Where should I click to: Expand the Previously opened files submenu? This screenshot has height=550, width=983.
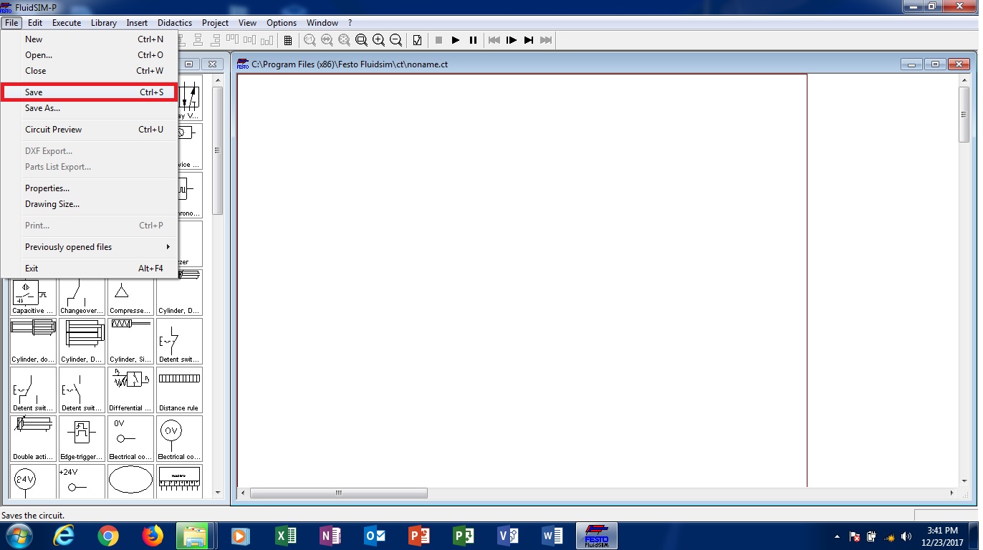point(89,247)
